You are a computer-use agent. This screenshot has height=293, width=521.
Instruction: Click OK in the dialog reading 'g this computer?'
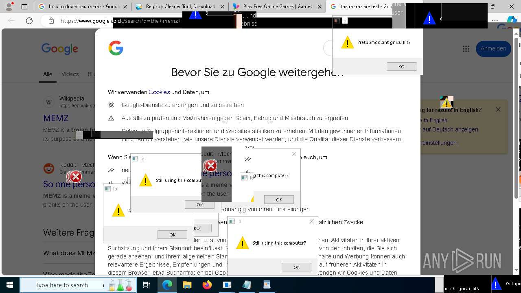pyautogui.click(x=279, y=200)
